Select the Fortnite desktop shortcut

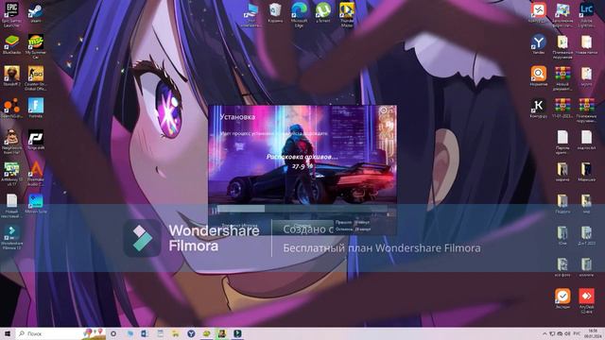point(36,108)
